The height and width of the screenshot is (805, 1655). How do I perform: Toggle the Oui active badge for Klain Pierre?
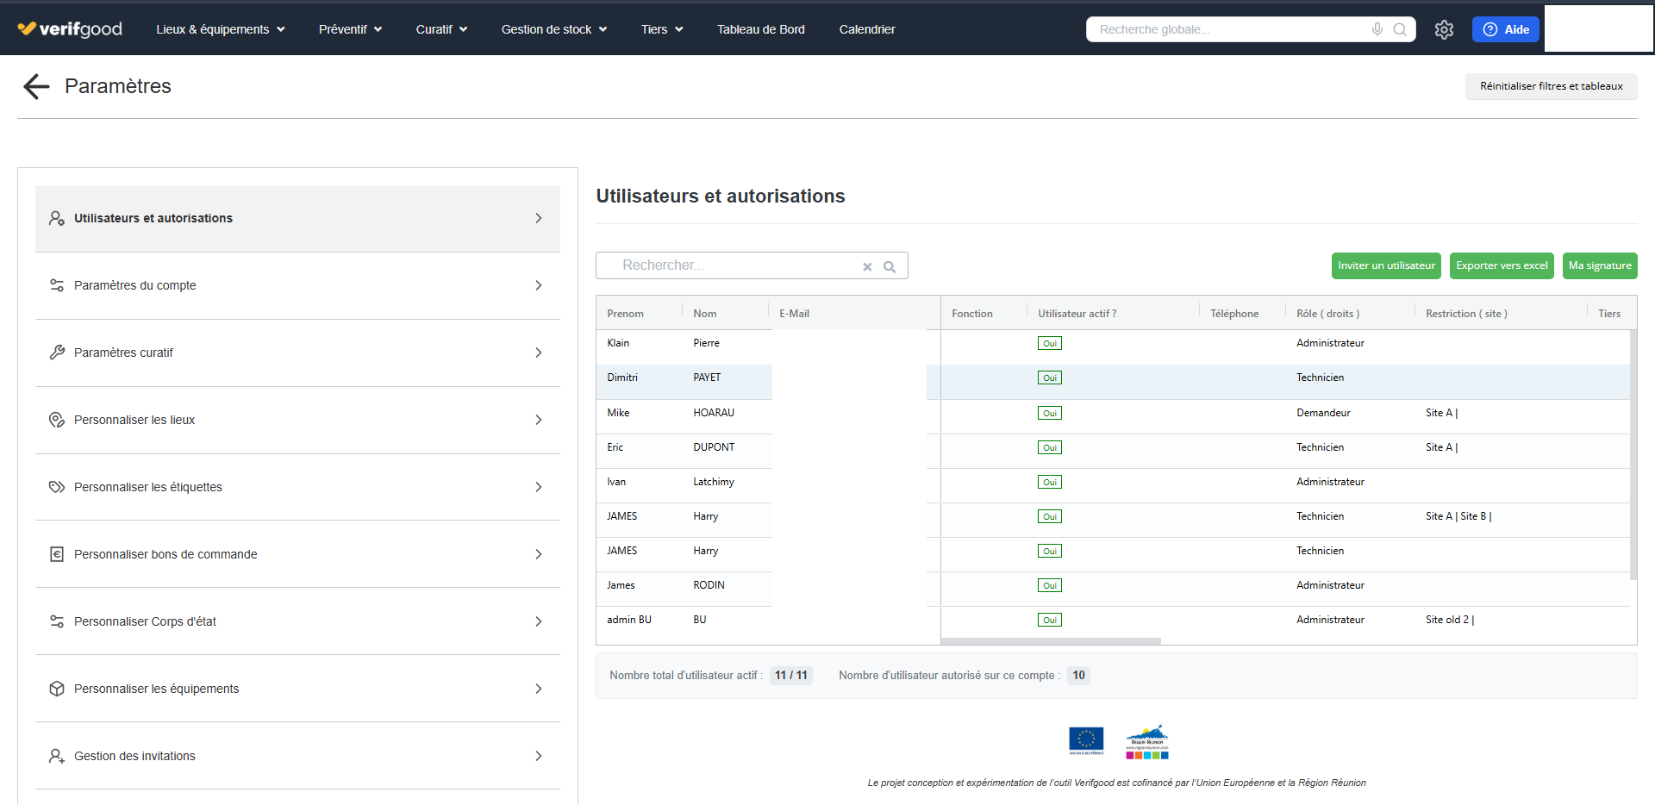[1049, 343]
